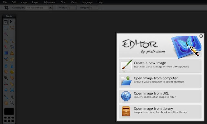Select the Magic Wand tool

coord(6,34)
